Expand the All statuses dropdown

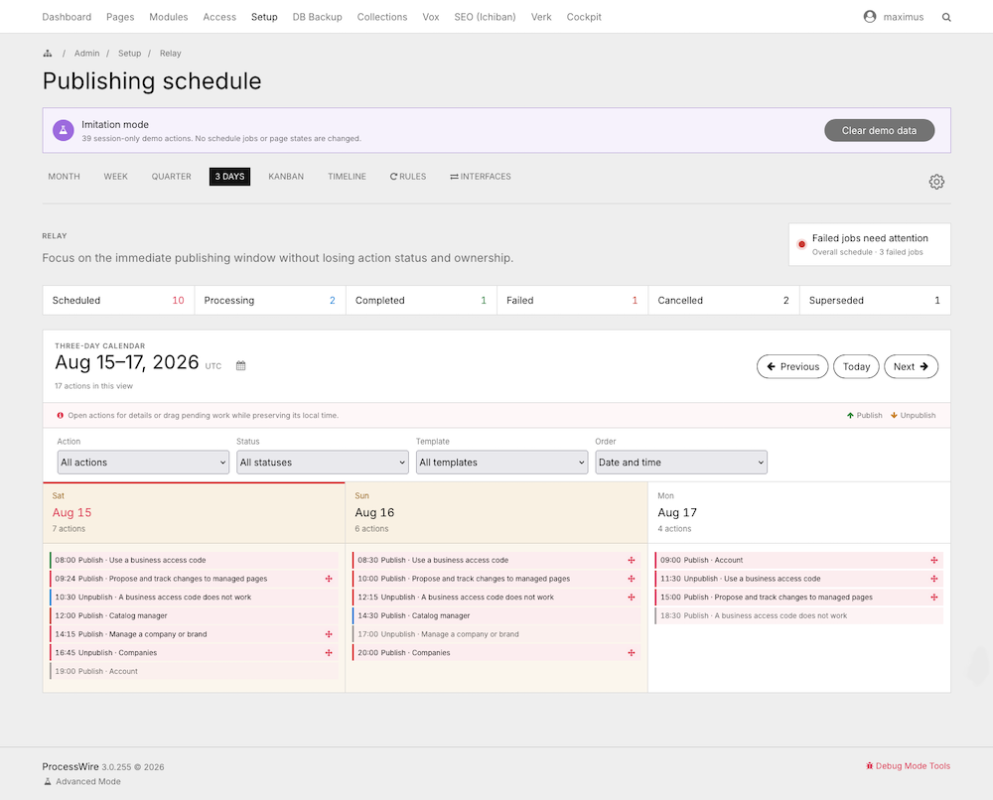coord(323,462)
